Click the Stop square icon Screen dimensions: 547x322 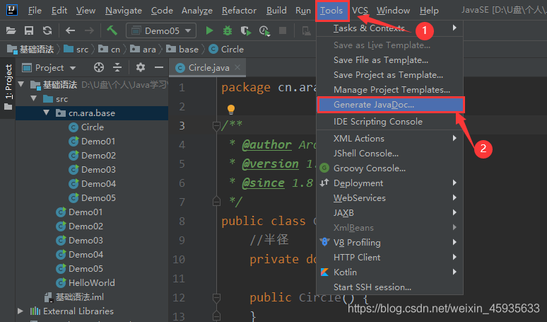click(x=283, y=30)
